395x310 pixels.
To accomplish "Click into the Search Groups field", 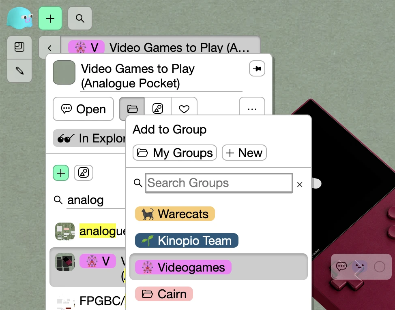I will click(219, 183).
